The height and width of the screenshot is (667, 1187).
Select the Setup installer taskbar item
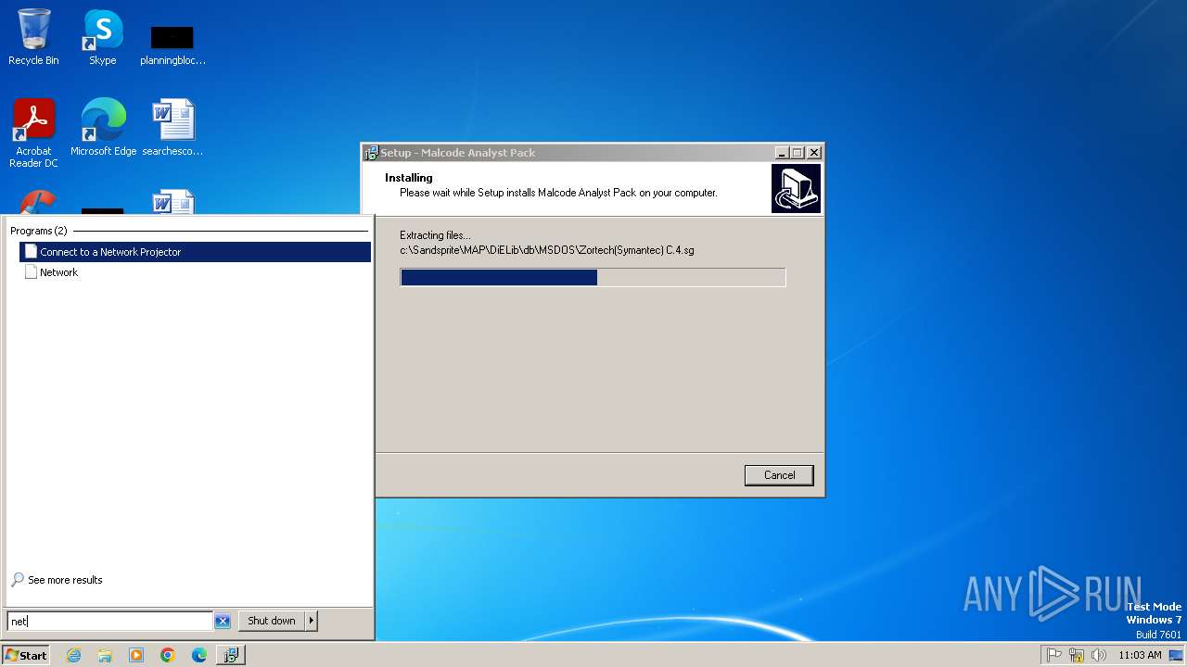click(231, 655)
